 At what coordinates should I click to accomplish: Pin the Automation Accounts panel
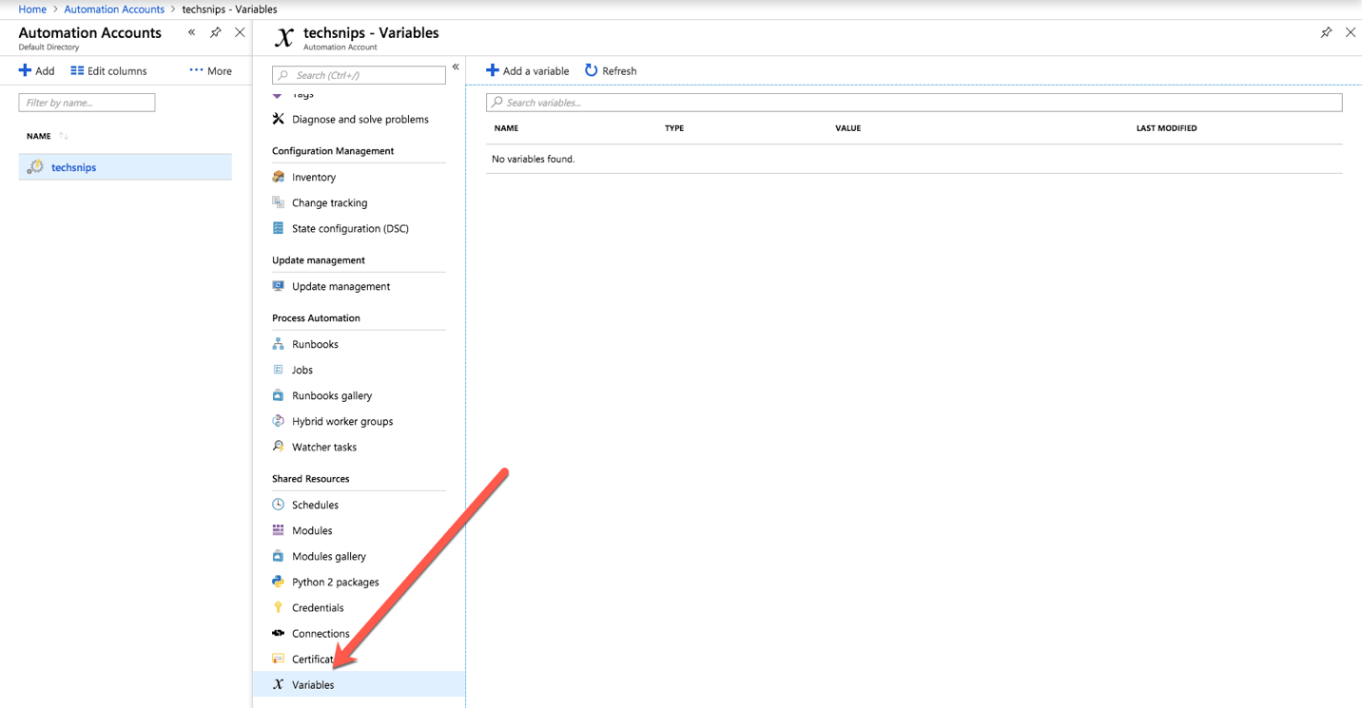point(216,32)
